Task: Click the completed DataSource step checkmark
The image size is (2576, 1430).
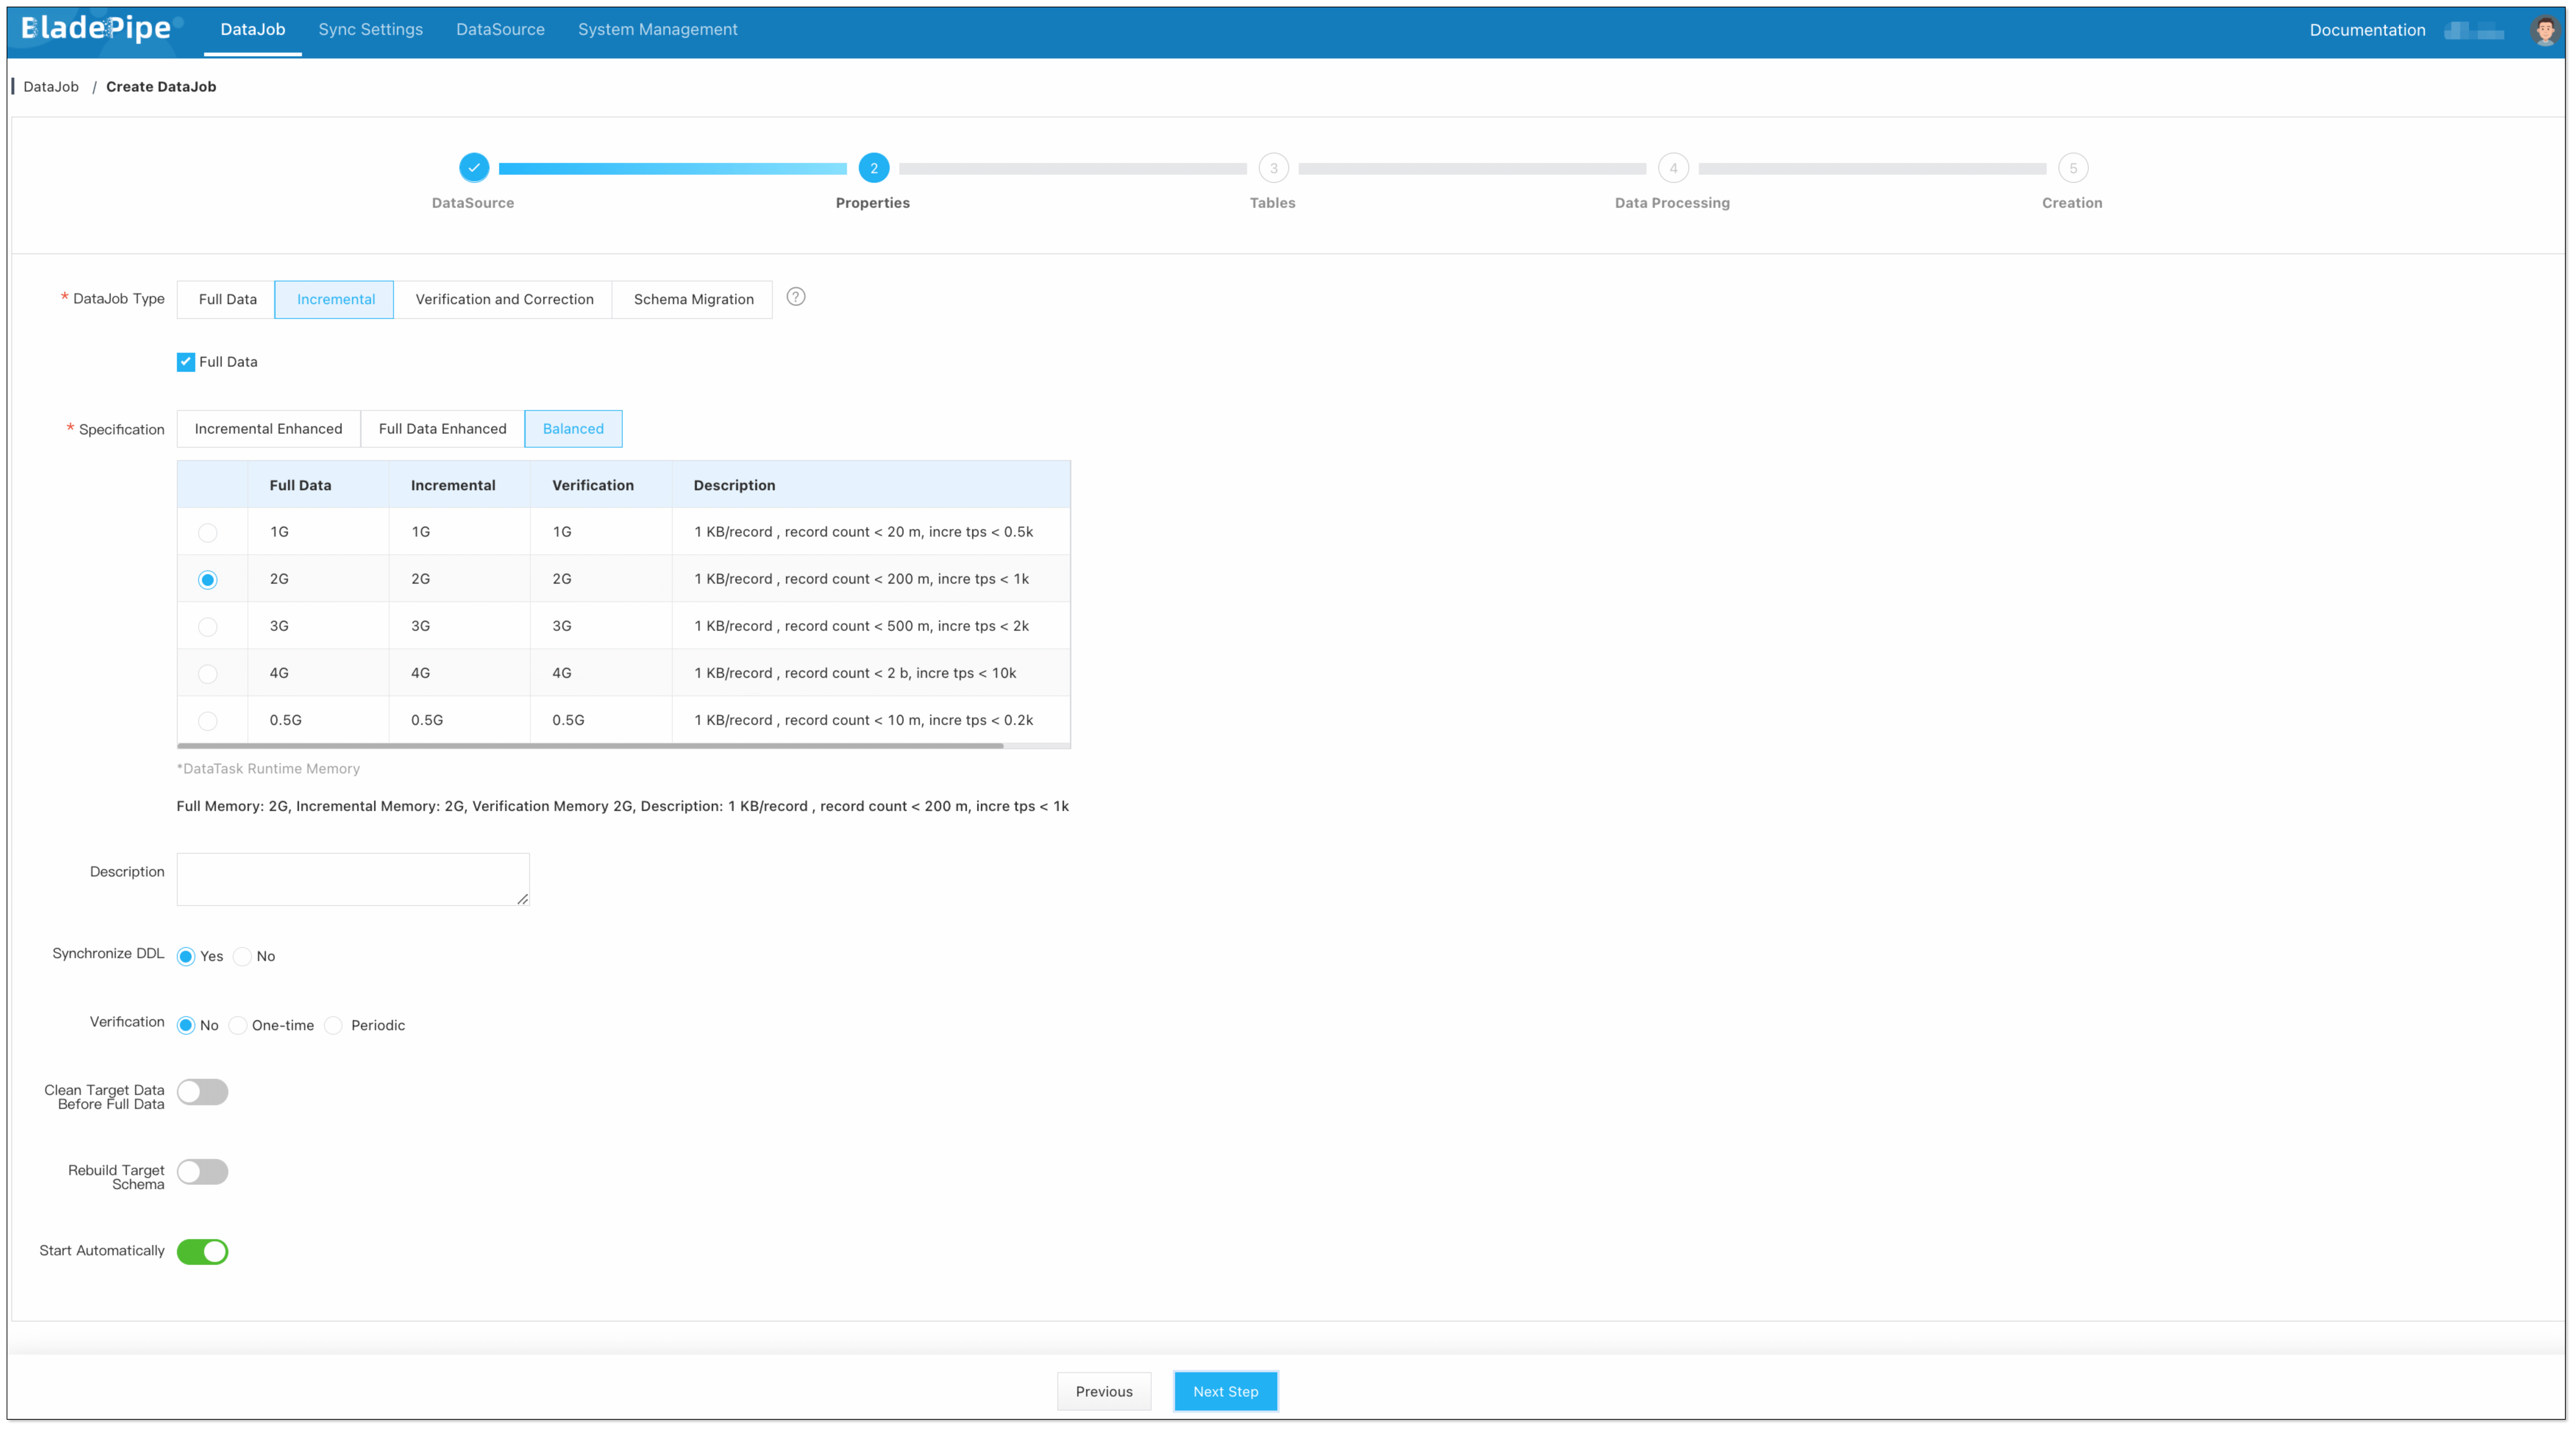Action: click(473, 168)
